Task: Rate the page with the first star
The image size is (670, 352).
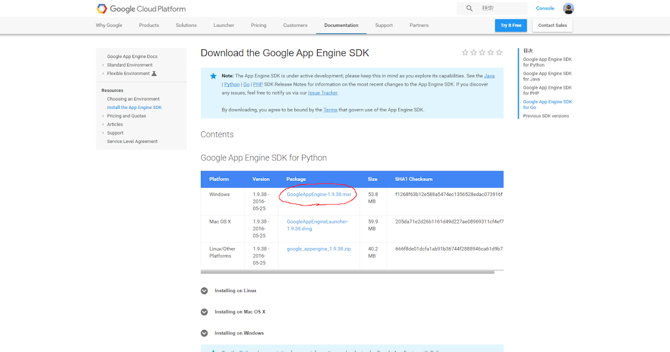Action: tap(465, 53)
